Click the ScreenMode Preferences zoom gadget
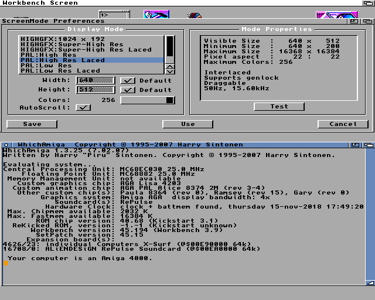Viewport: 375px width, 300px height. pos(355,21)
